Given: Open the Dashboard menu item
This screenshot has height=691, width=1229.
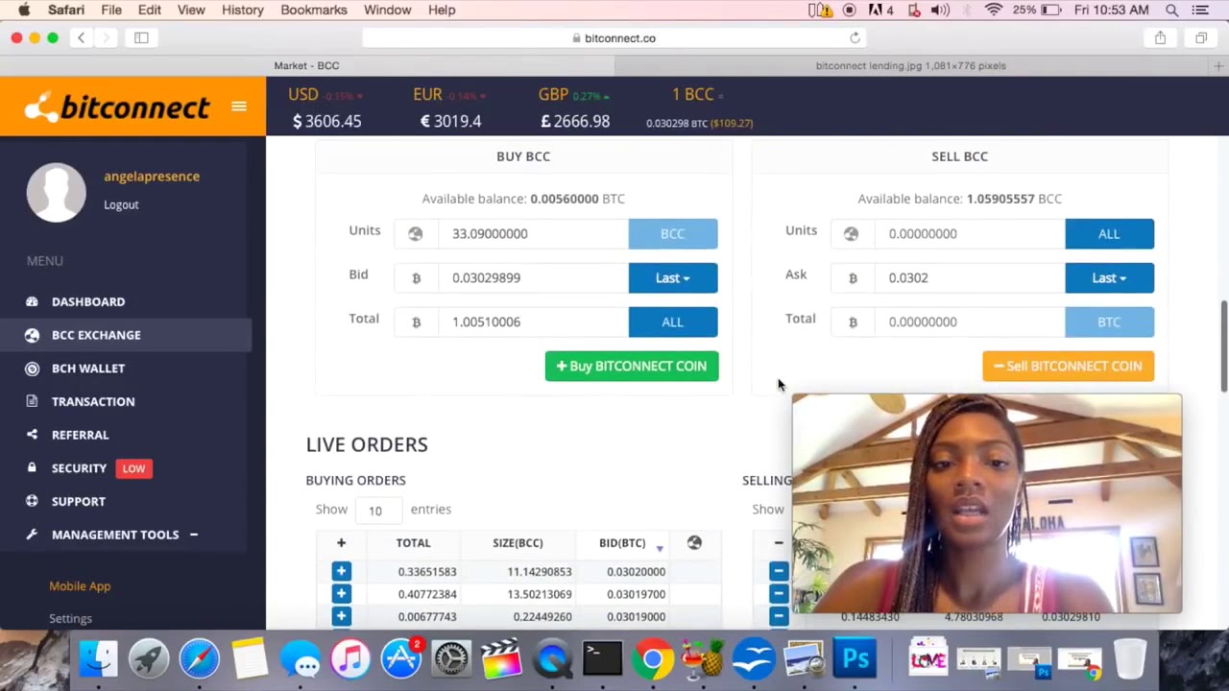Looking at the screenshot, I should [x=88, y=301].
